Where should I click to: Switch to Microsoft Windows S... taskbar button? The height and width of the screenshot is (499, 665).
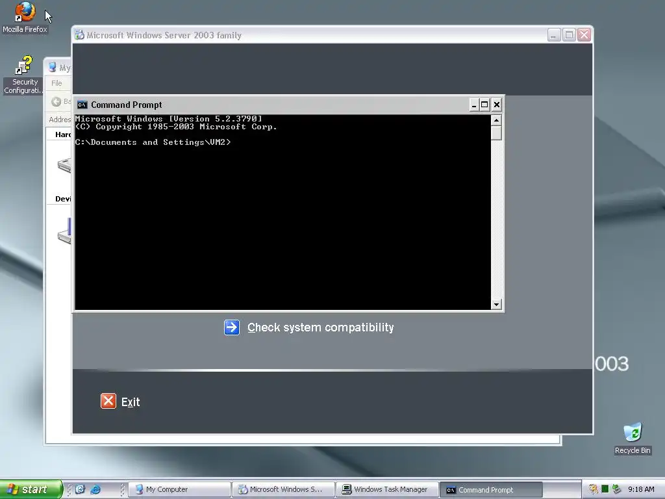[x=284, y=489]
